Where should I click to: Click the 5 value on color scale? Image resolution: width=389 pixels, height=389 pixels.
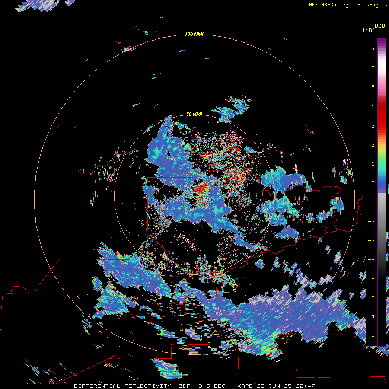pos(373,87)
